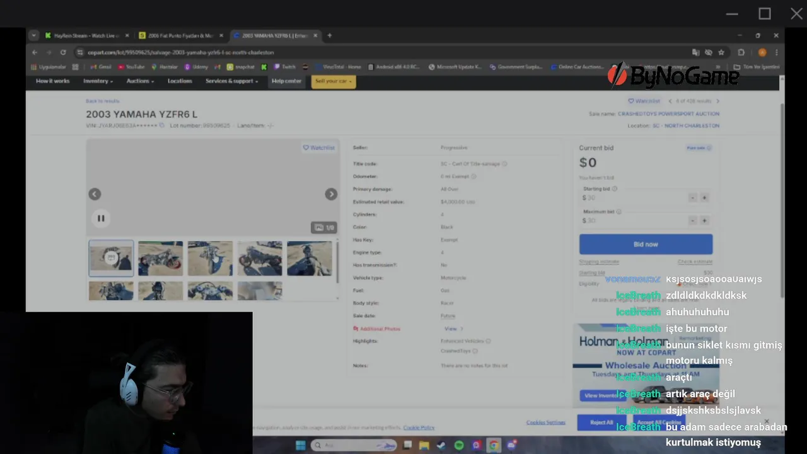This screenshot has height=454, width=807.
Task: Show the next vehicle photo
Action: pyautogui.click(x=331, y=194)
